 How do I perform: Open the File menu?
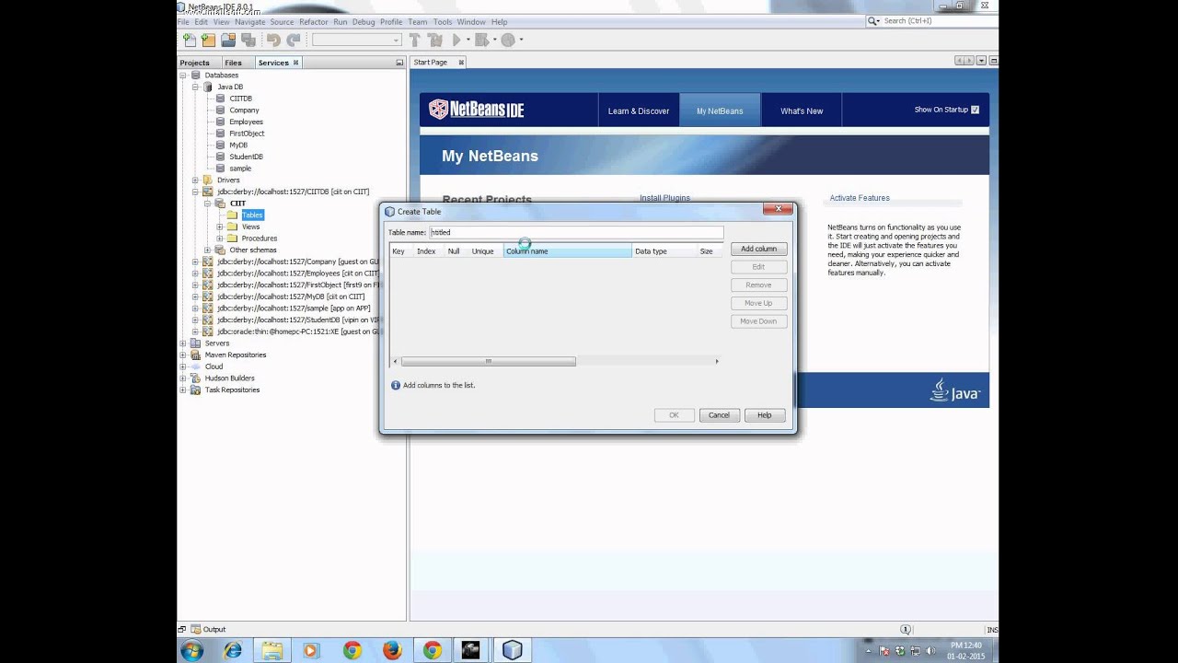click(182, 22)
